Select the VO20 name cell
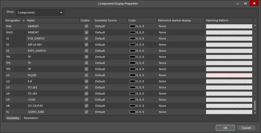Viewport: 261px width, 133px height. (x=53, y=100)
